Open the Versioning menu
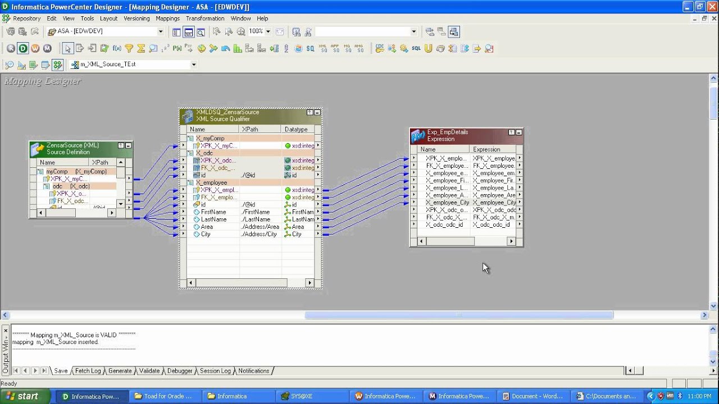The height and width of the screenshot is (404, 719). (136, 19)
